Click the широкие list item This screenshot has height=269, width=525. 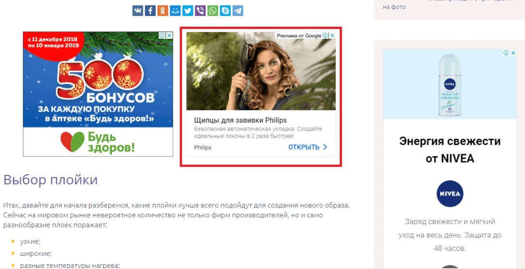tap(36, 253)
